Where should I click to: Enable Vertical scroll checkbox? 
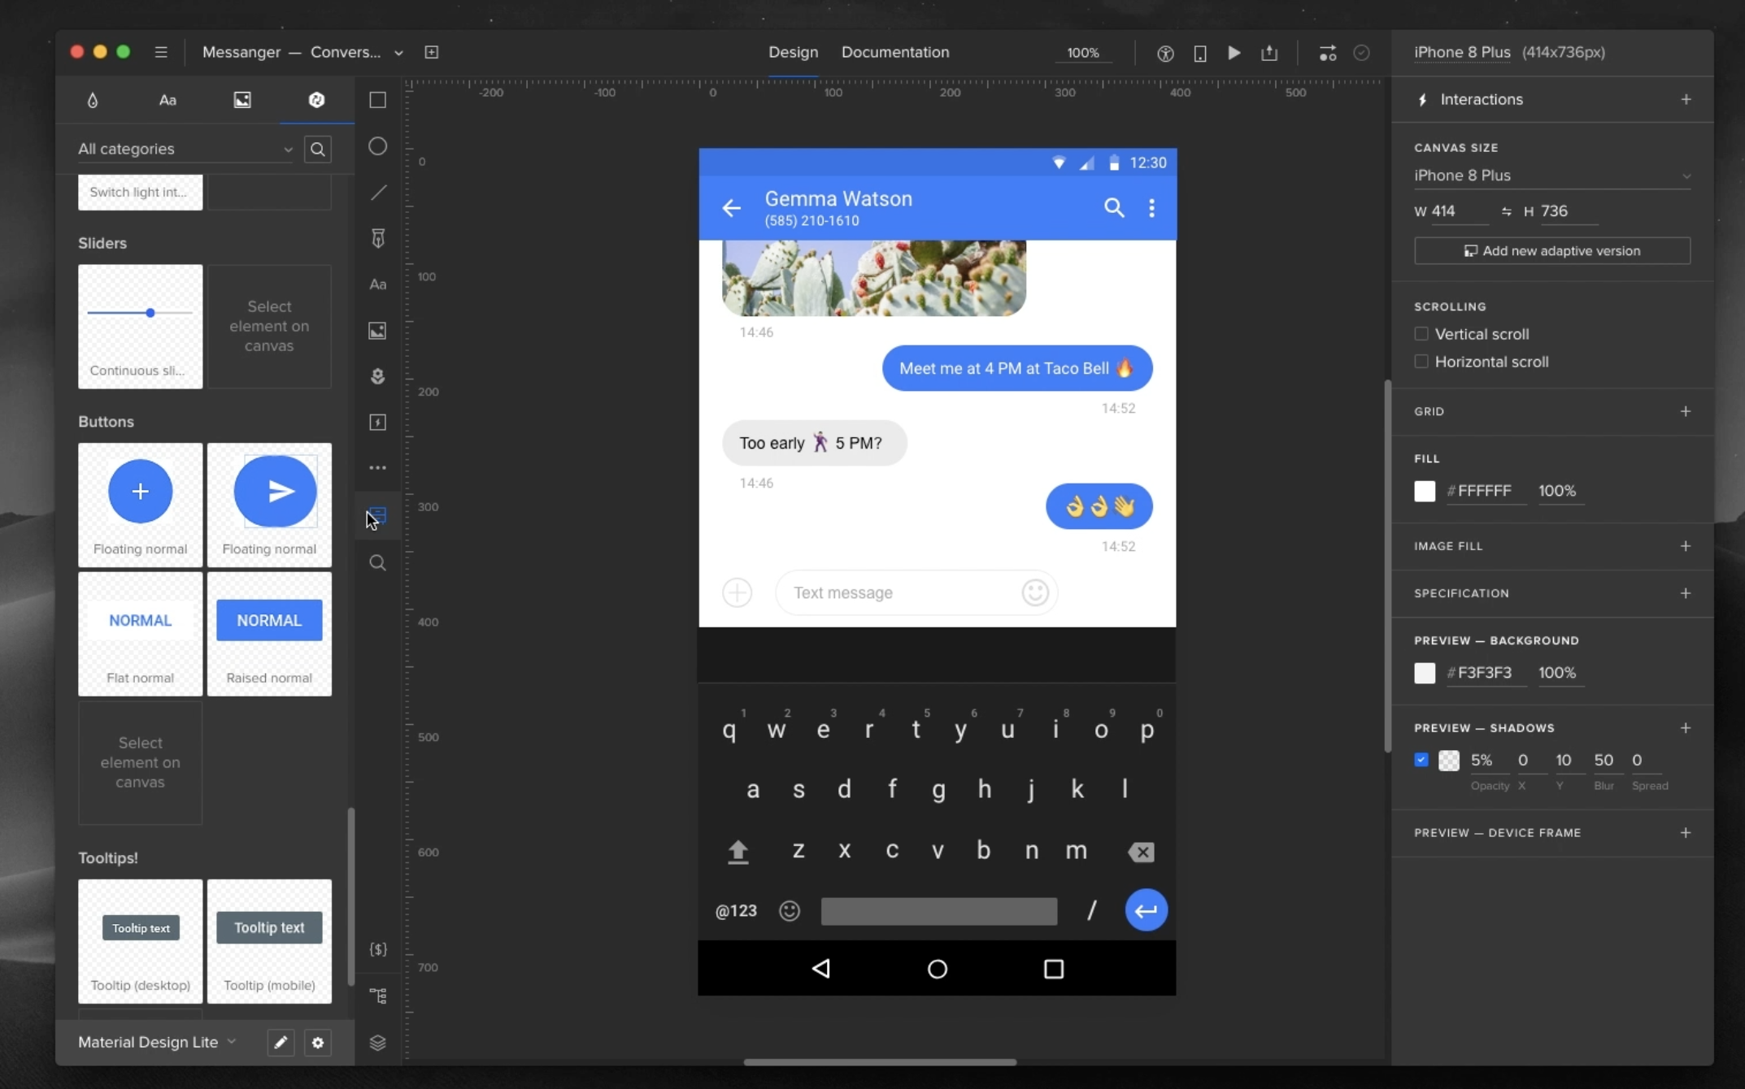[x=1421, y=334]
